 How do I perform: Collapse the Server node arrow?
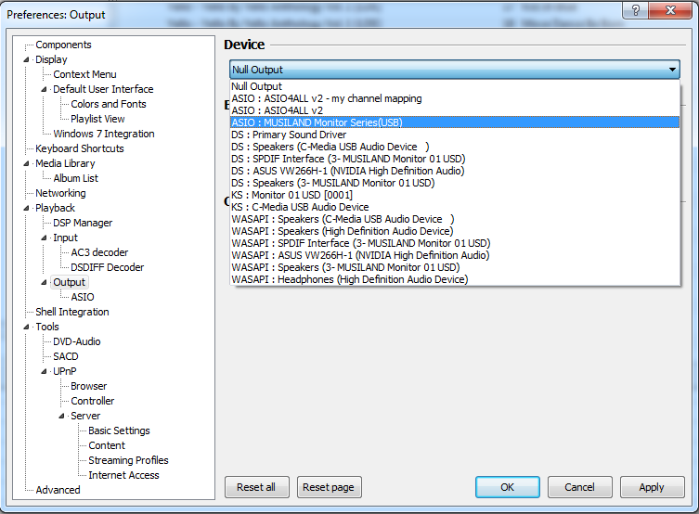(61, 416)
